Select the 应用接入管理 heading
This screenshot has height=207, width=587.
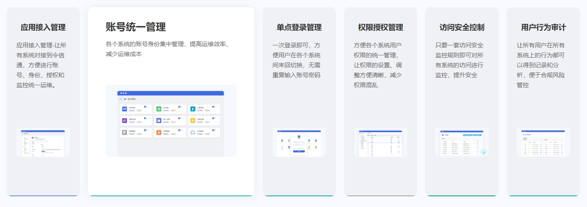(43, 27)
